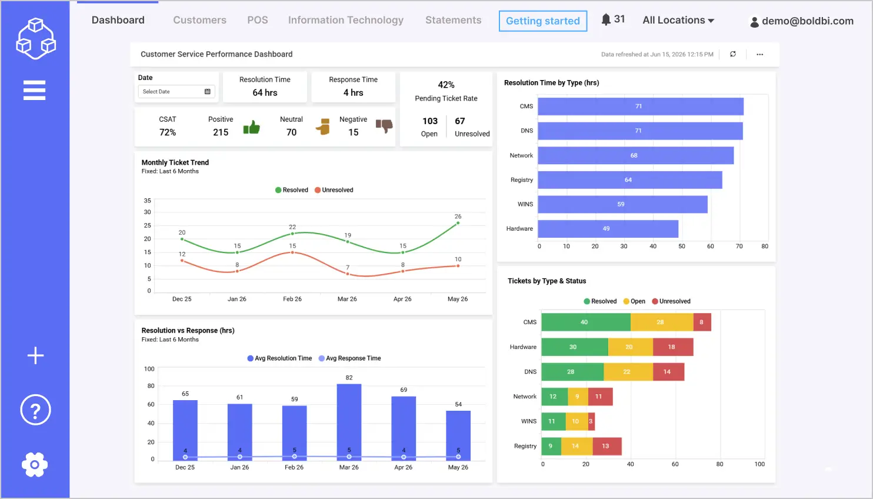Select the Network bar showing 68
The width and height of the screenshot is (873, 499).
(x=636, y=155)
